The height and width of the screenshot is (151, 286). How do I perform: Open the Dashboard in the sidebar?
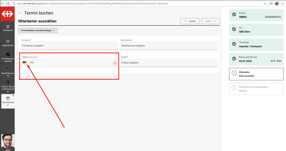(7, 28)
